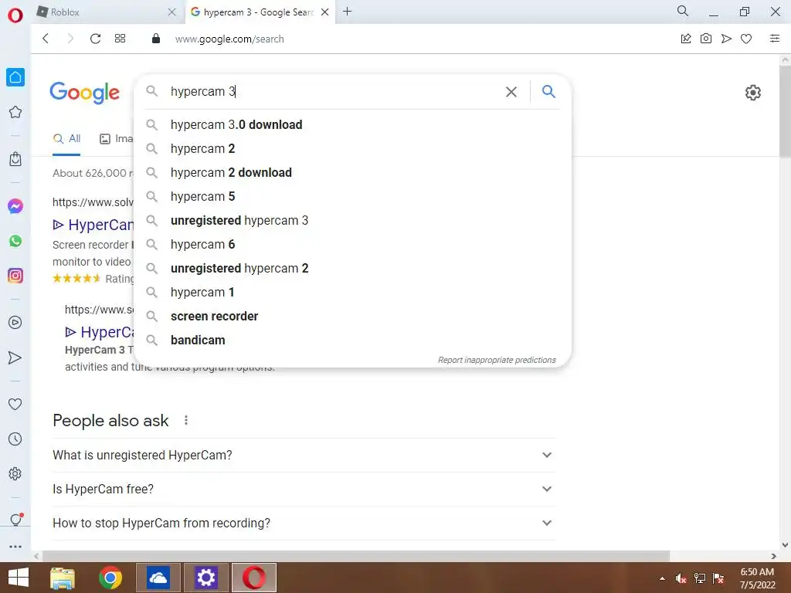The width and height of the screenshot is (791, 593).
Task: Open the search tabs magnifier icon
Action: [683, 11]
